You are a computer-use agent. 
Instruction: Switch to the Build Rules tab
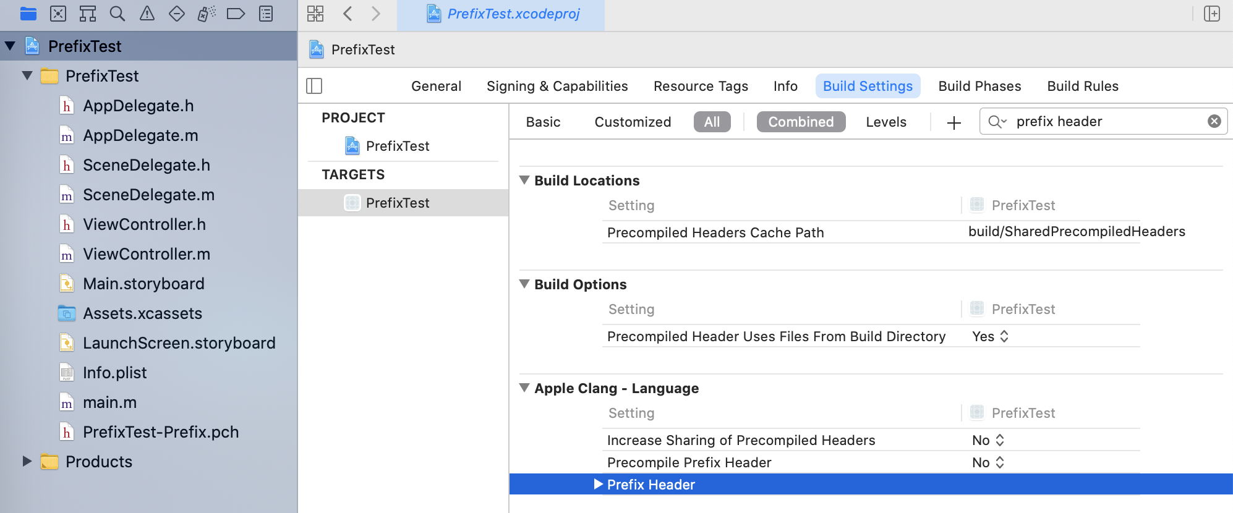click(1083, 86)
